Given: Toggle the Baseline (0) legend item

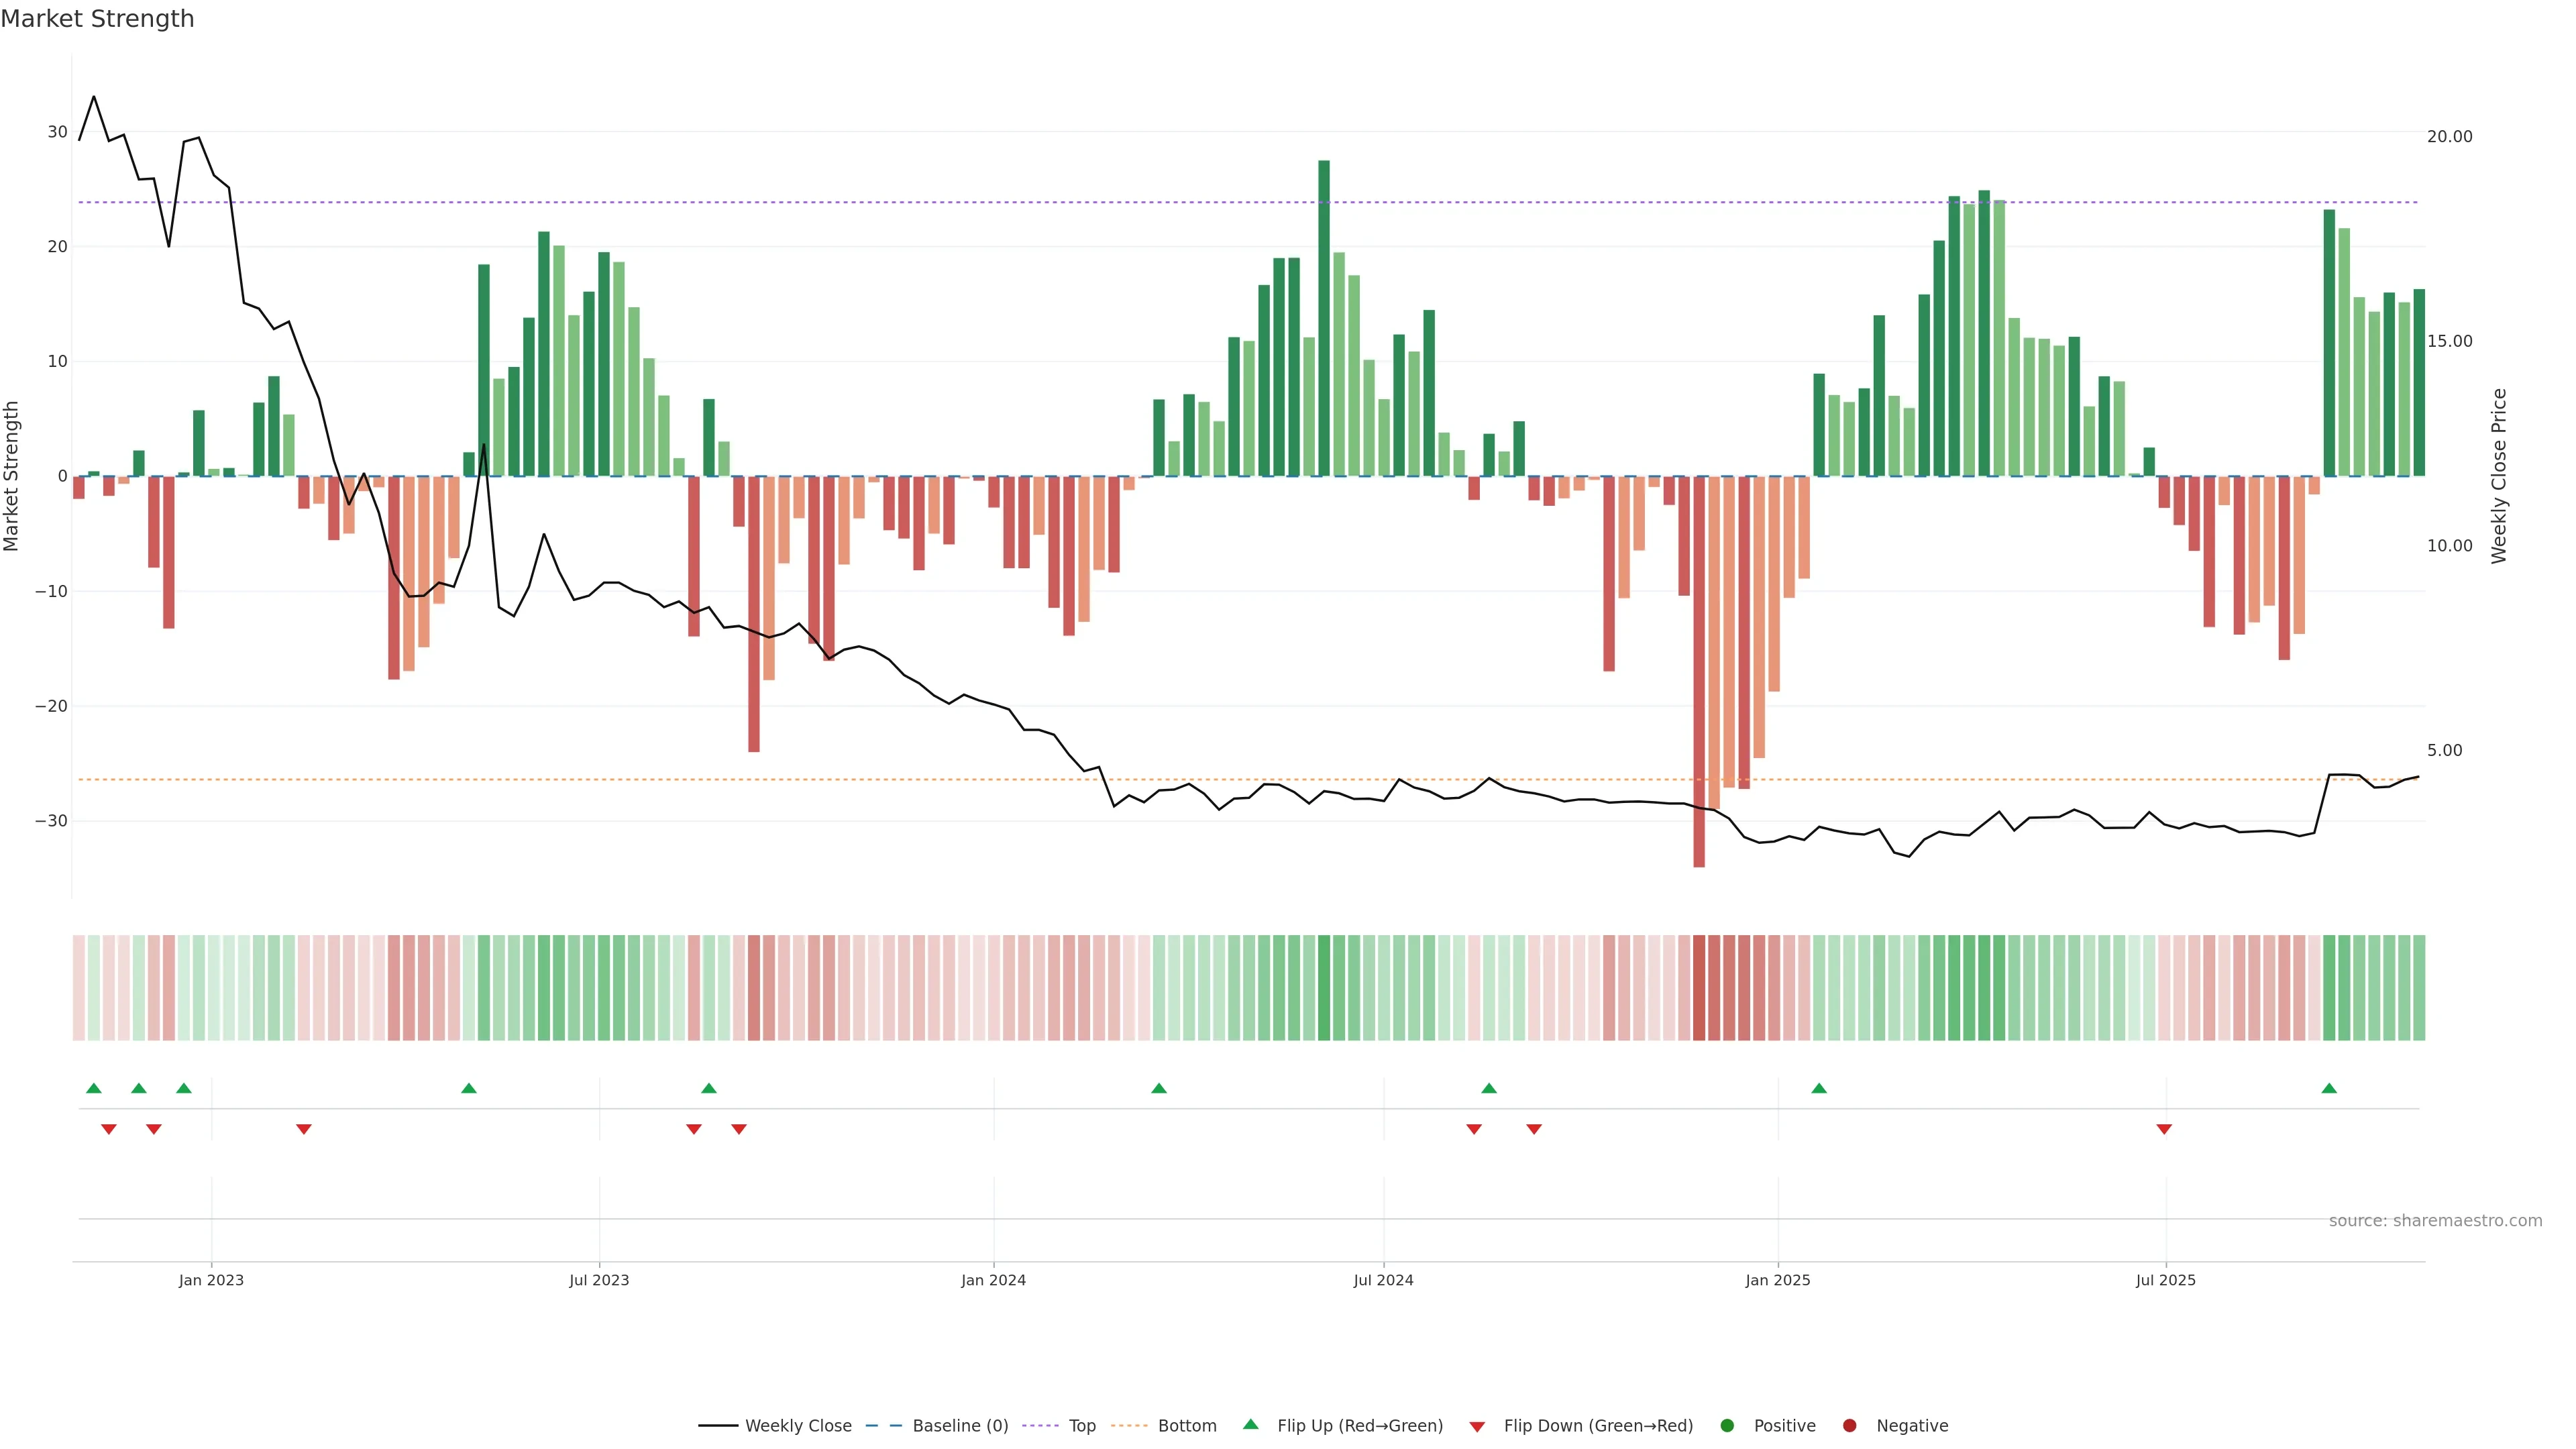Looking at the screenshot, I should tap(959, 1425).
